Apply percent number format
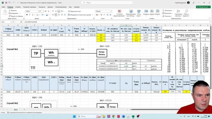Image resolution: width=212 pixels, height=119 pixels. (x=101, y=15)
